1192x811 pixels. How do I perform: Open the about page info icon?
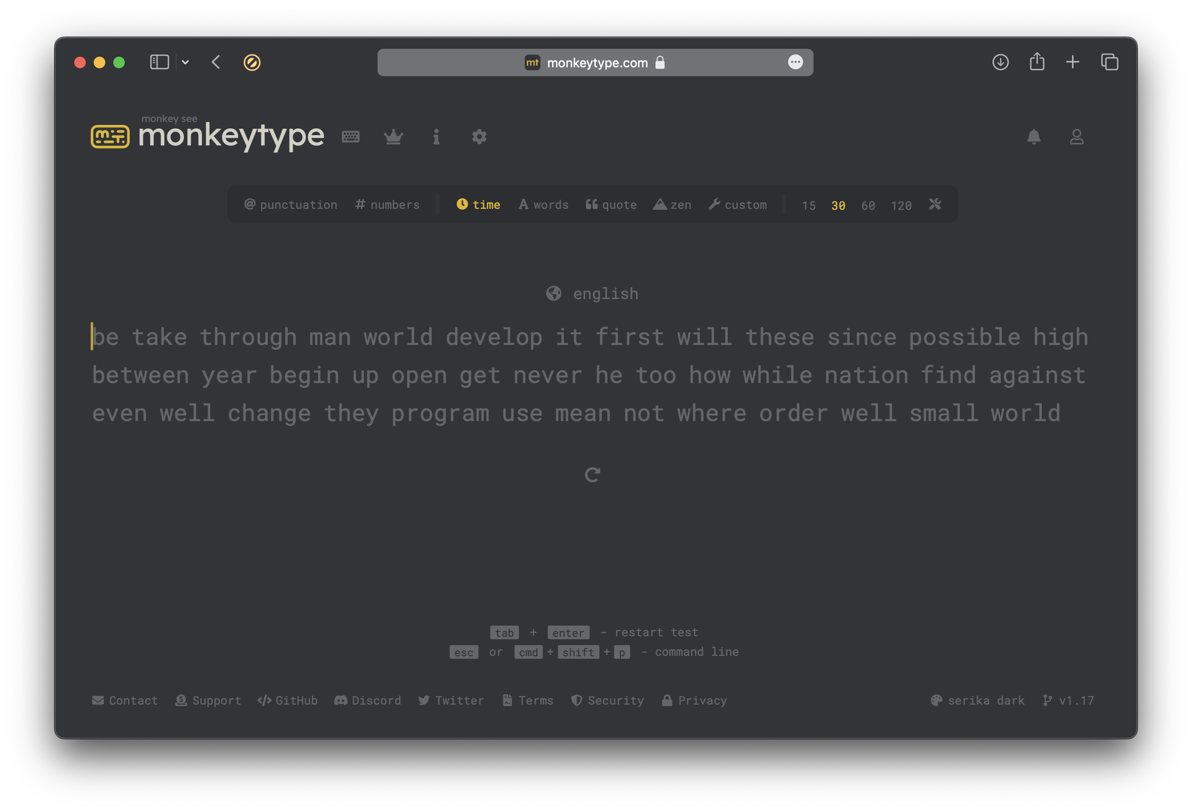pyautogui.click(x=436, y=137)
